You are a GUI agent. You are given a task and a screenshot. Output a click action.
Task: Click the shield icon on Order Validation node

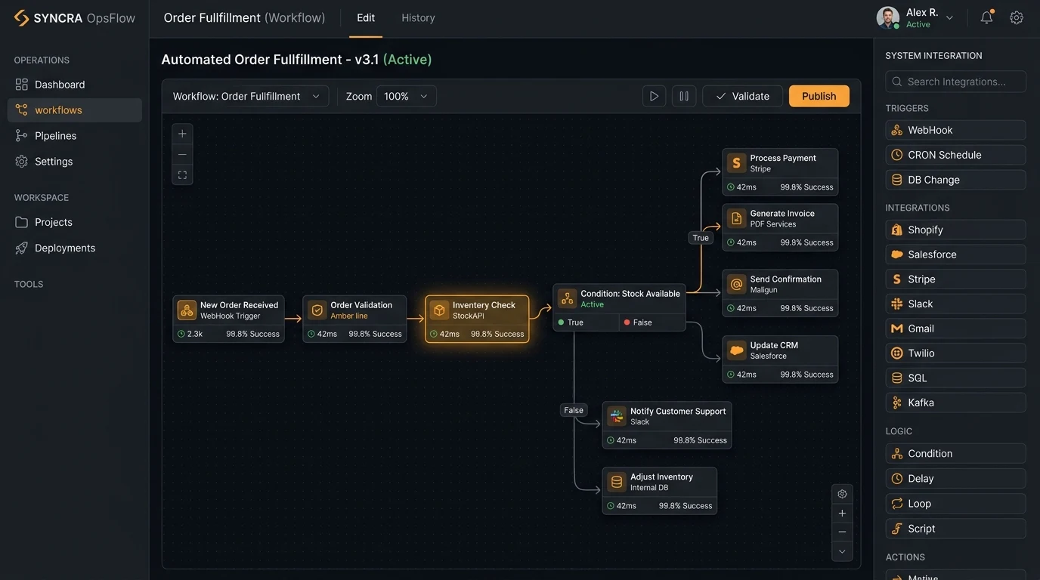317,310
